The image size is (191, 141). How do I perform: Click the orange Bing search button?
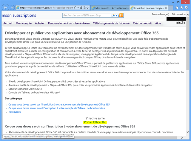pyautogui.click(x=121, y=15)
